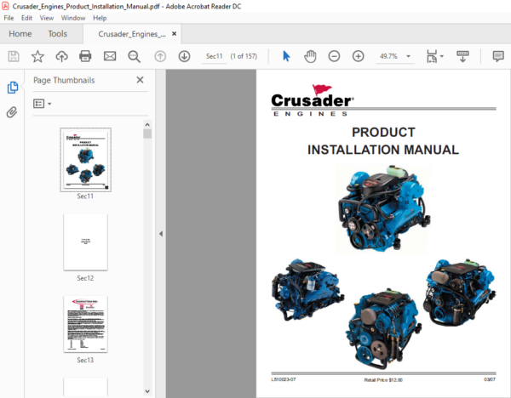Click the PRODUCT INSTALLATION MANUAL heading
This screenshot has width=511, height=398.
pyautogui.click(x=383, y=141)
